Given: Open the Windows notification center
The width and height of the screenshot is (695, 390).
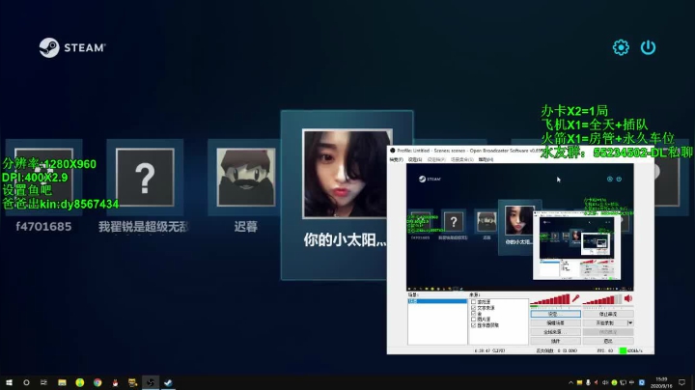Looking at the screenshot, I should 682,382.
